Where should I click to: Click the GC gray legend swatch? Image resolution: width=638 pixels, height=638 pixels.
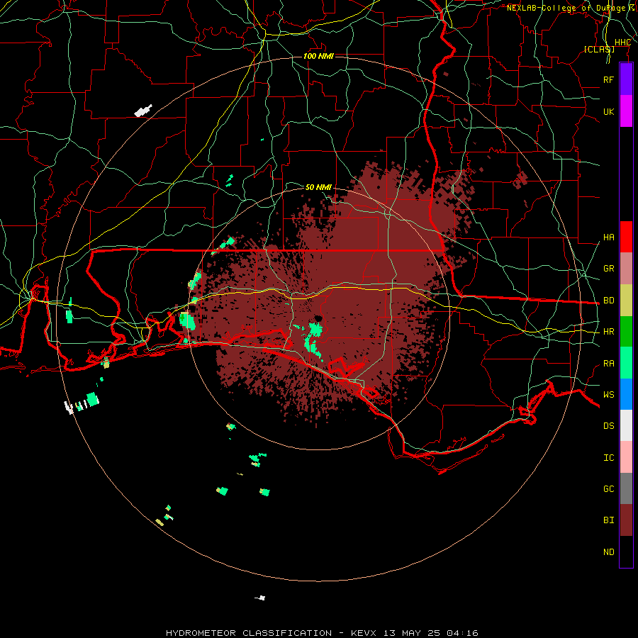pos(626,488)
